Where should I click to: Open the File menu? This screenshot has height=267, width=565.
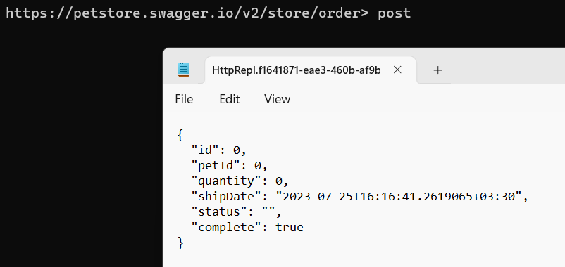(184, 99)
